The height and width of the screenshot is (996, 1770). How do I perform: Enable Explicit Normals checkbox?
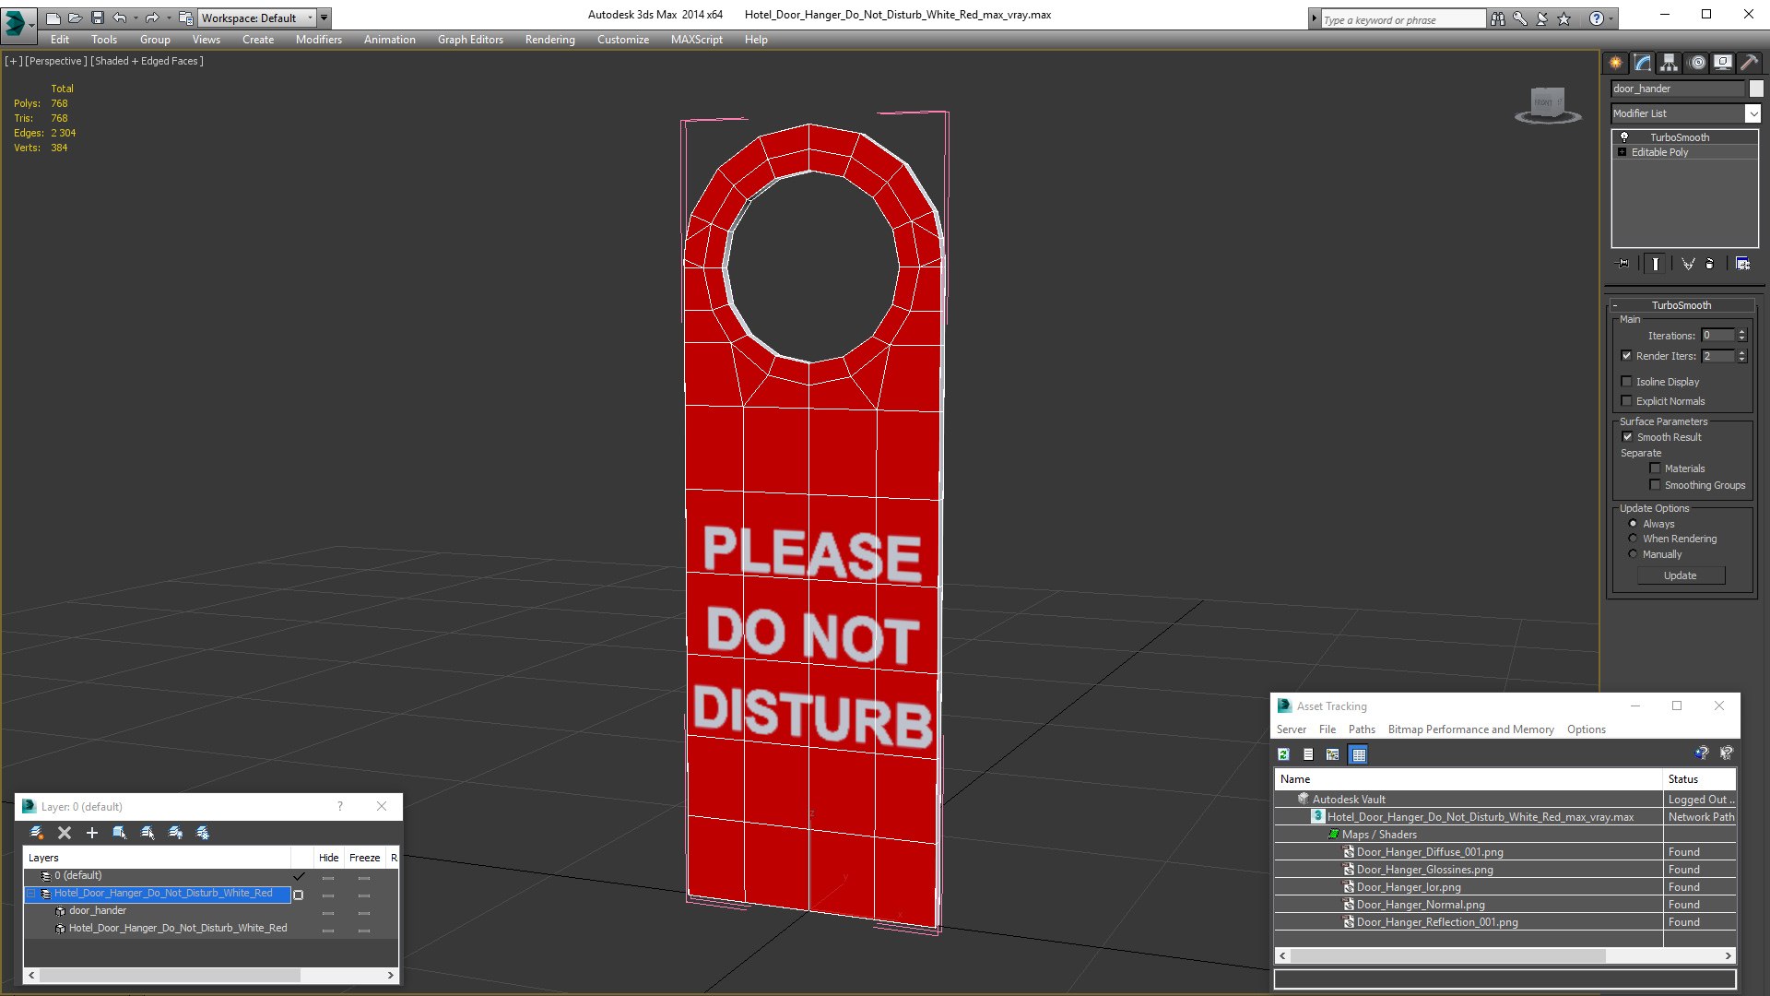[1626, 401]
